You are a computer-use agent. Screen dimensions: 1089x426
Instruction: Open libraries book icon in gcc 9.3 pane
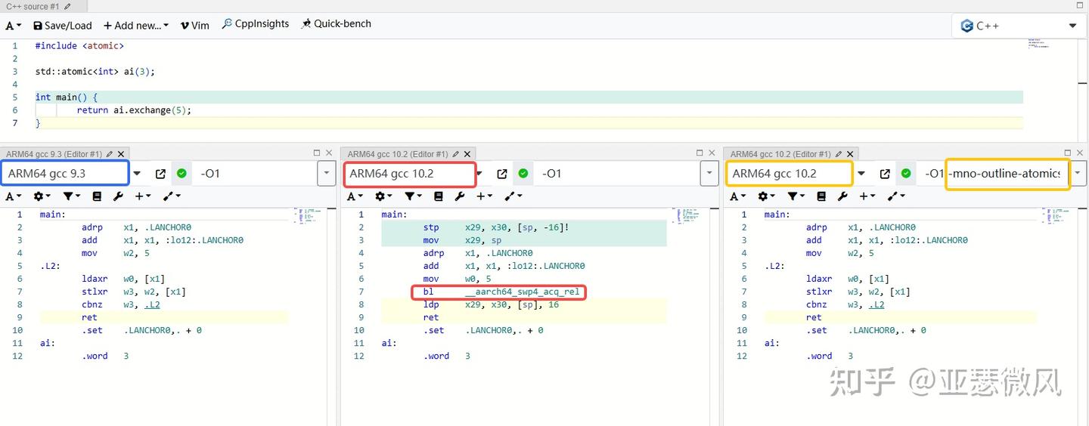(97, 196)
